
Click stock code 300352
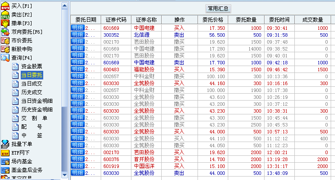tap(112, 35)
